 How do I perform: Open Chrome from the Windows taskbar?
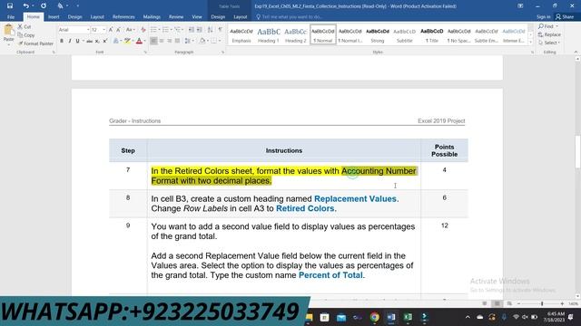pos(374,317)
